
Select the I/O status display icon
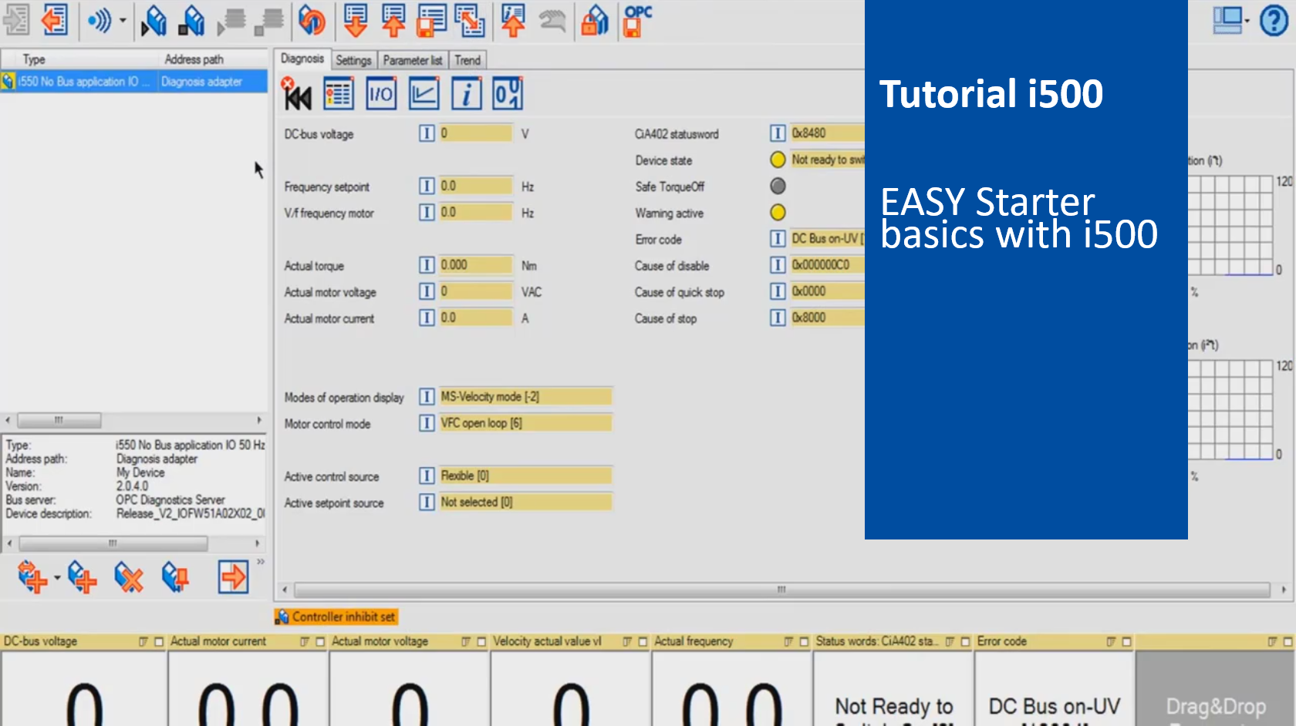coord(381,92)
